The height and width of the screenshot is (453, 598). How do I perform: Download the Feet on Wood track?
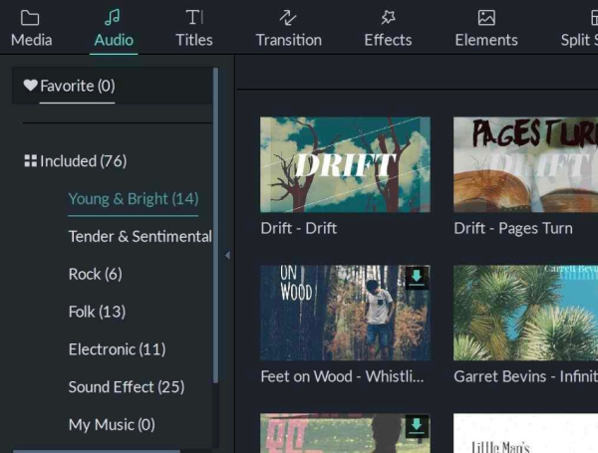(x=418, y=280)
